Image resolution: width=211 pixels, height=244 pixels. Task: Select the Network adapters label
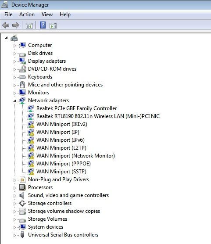49,100
